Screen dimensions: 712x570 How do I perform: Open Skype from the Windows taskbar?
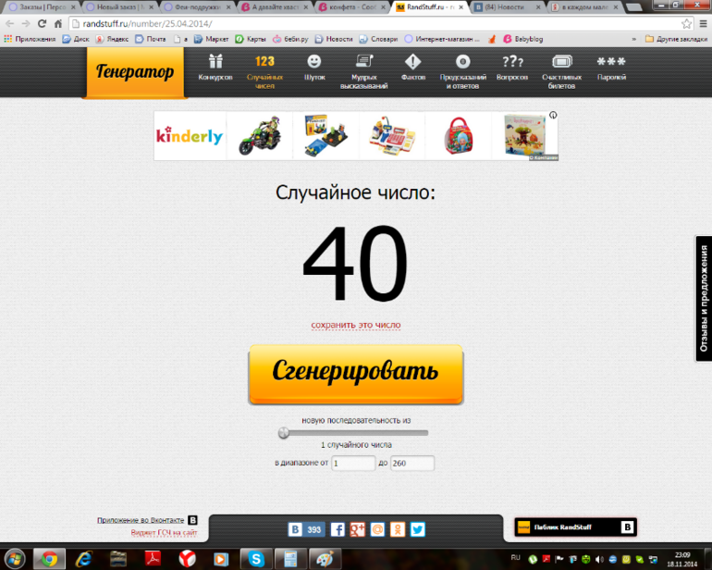pyautogui.click(x=253, y=558)
